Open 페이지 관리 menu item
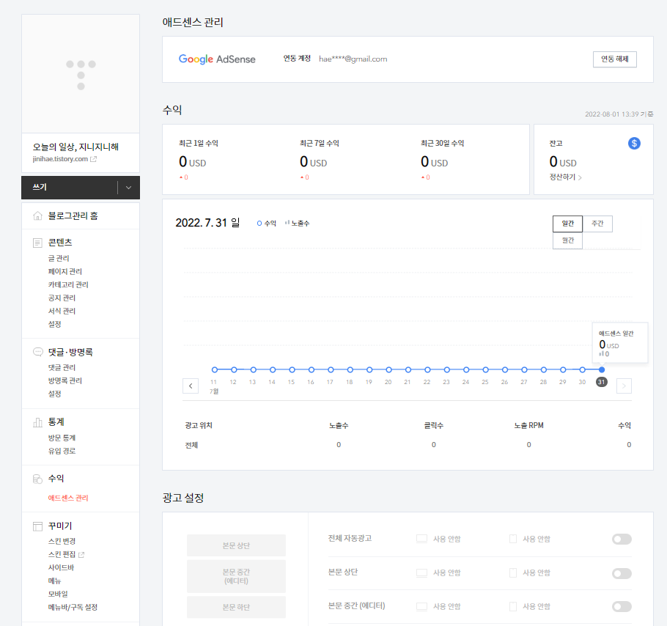Viewport: 667px width, 626px height. pos(65,271)
